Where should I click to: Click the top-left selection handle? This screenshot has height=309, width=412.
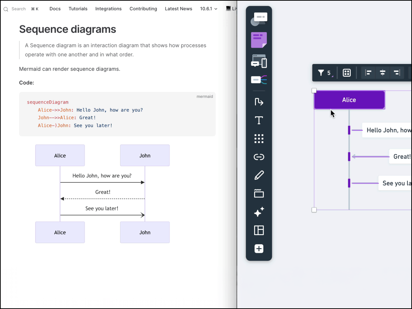(x=314, y=91)
